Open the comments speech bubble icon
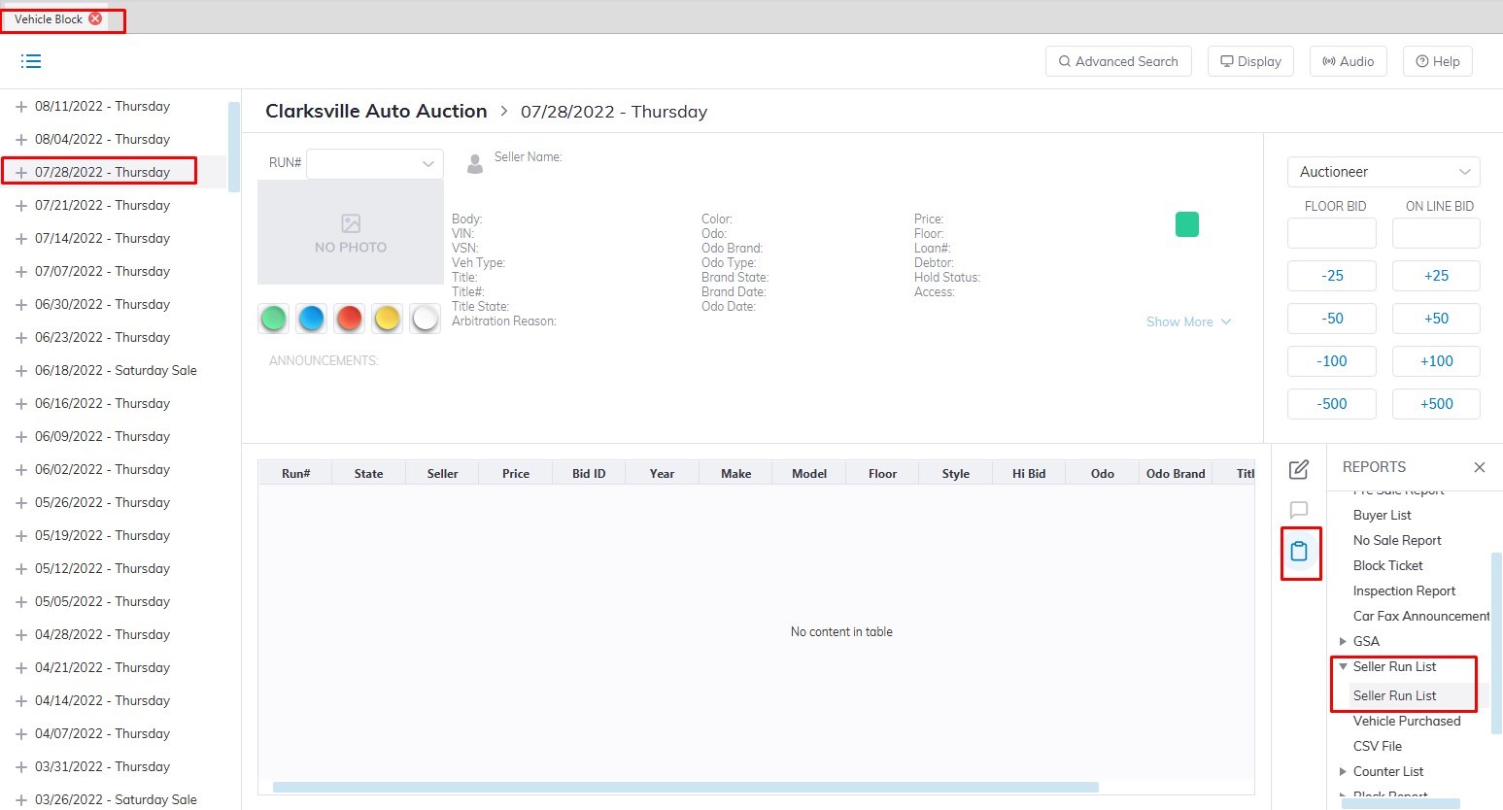1503x810 pixels. tap(1298, 510)
